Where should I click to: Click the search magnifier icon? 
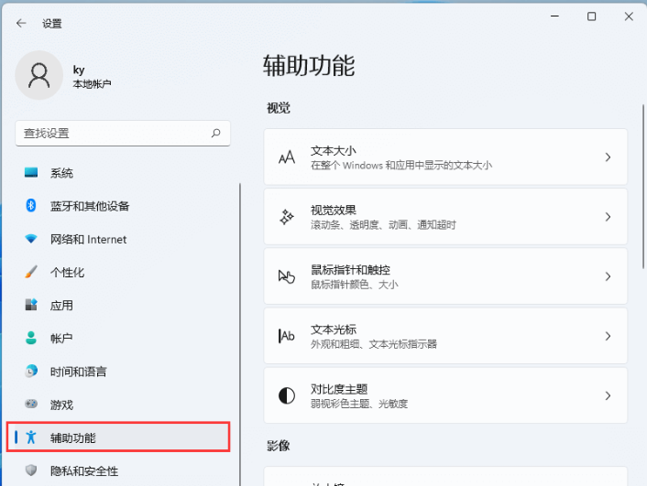coord(216,133)
